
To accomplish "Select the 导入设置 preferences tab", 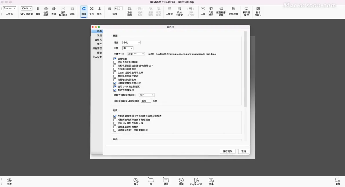I will [97, 57].
